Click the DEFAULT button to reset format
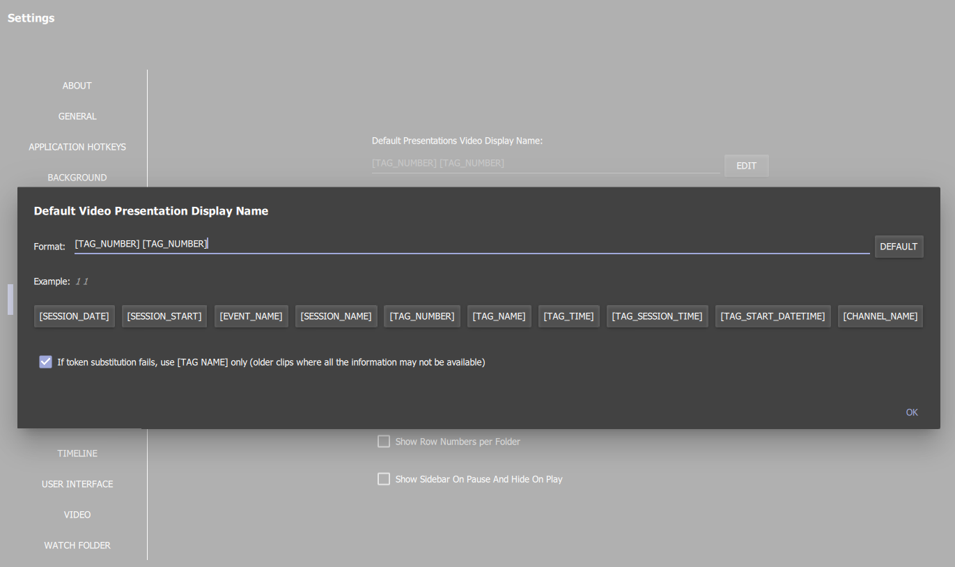The height and width of the screenshot is (567, 955). [899, 246]
